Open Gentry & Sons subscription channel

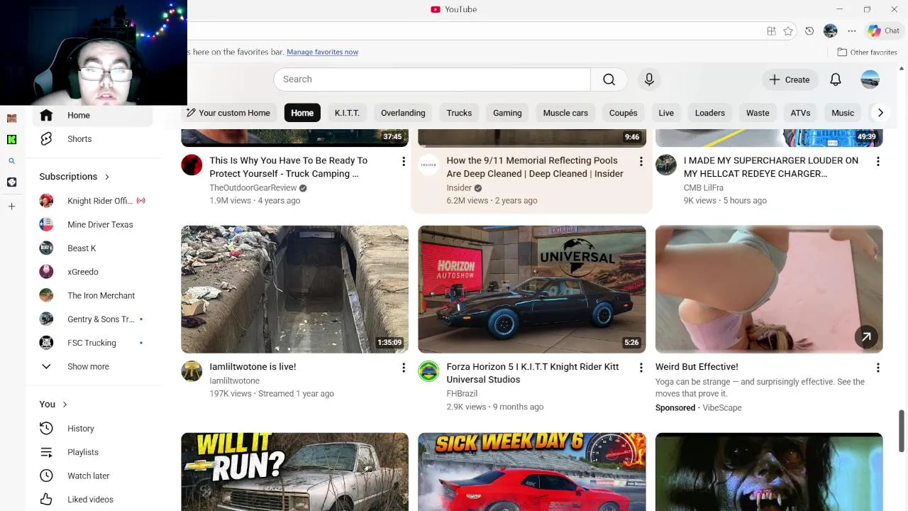pos(93,319)
